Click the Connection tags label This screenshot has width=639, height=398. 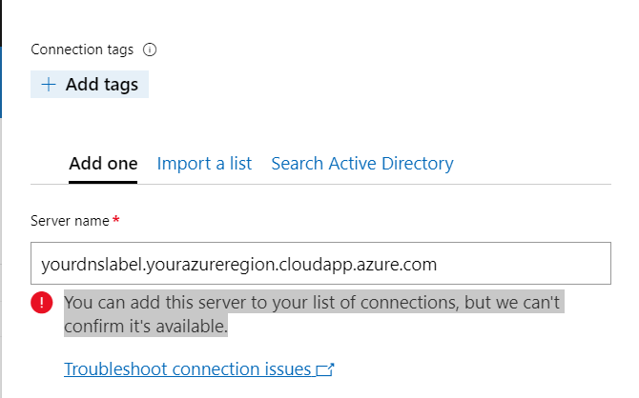[82, 50]
